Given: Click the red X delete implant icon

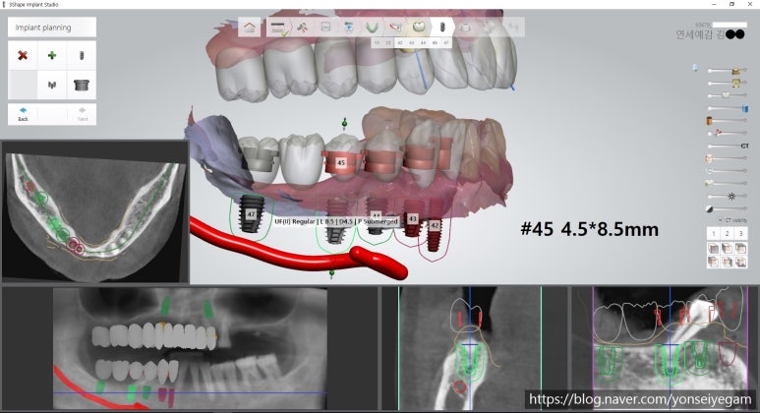Looking at the screenshot, I should pyautogui.click(x=24, y=55).
